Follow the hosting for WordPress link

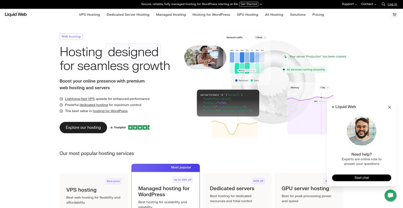point(110,111)
